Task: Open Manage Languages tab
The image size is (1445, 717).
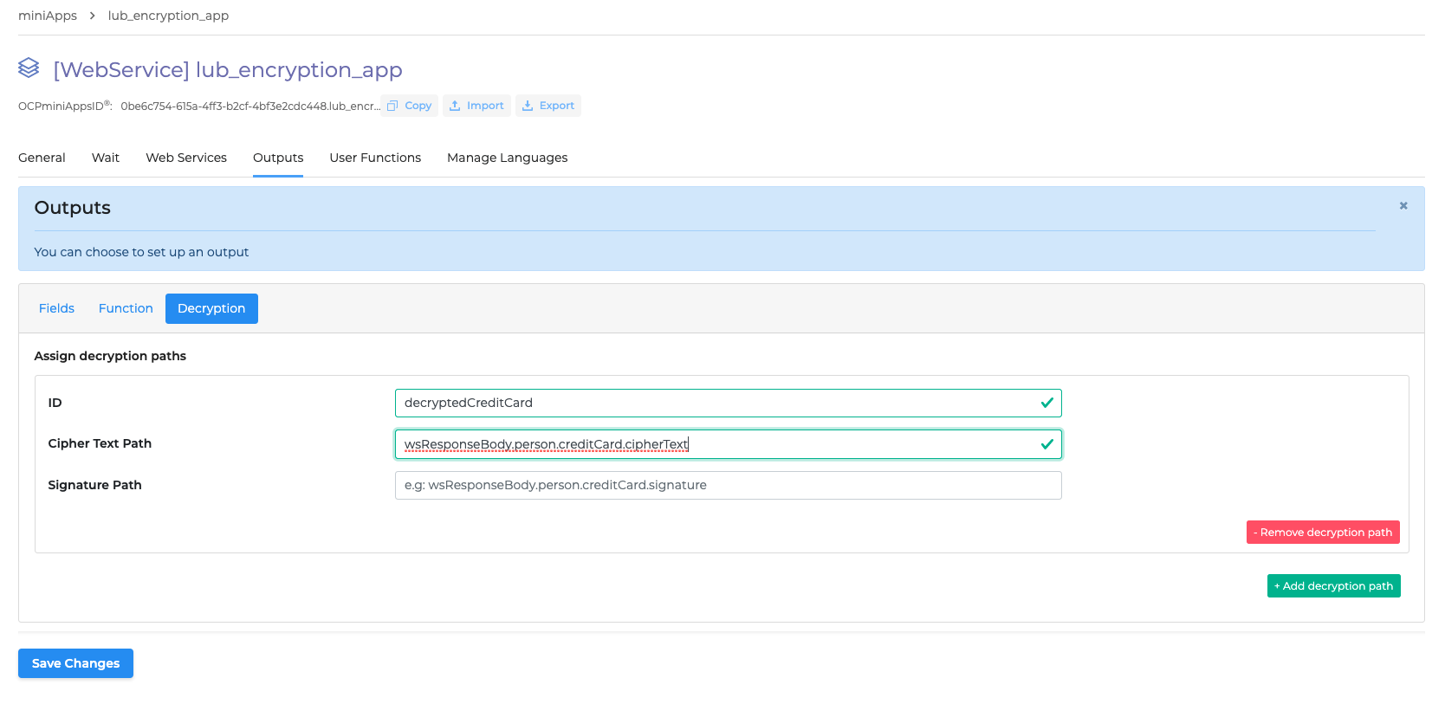Action: (507, 158)
